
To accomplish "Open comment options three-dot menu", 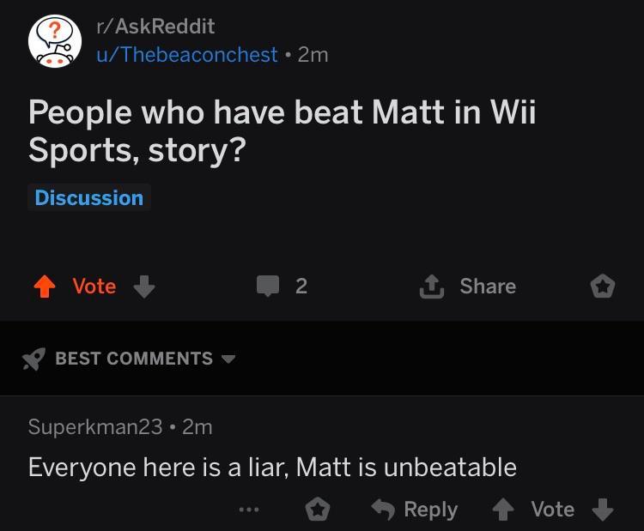I will pyautogui.click(x=249, y=510).
